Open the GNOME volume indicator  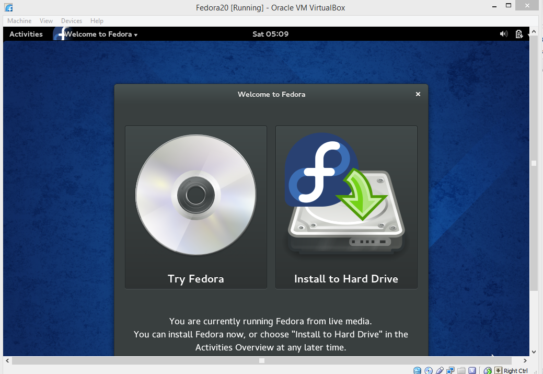tap(503, 34)
